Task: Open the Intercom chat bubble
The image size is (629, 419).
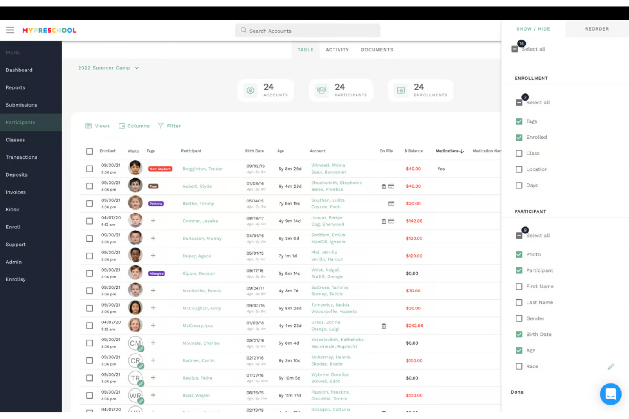Action: click(611, 394)
